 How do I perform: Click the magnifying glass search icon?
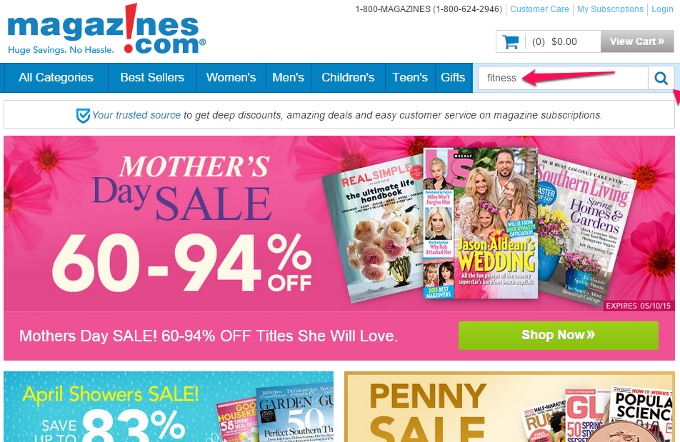tap(661, 78)
